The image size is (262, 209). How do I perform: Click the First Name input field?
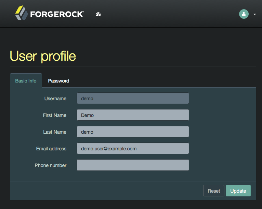click(x=133, y=115)
